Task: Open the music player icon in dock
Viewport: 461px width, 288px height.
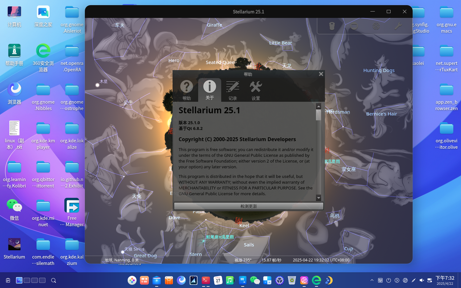Action: point(230,280)
